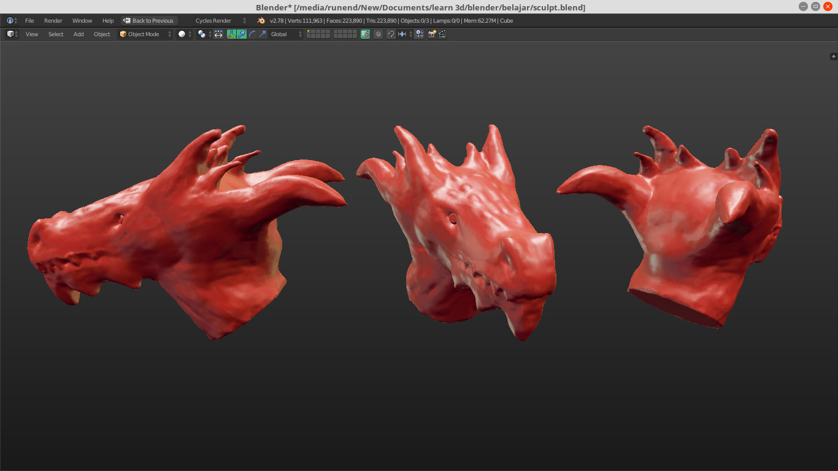Enable snapping with the magnet icon

click(391, 34)
